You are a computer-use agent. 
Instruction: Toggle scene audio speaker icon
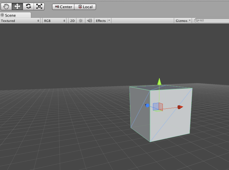tap(89, 21)
